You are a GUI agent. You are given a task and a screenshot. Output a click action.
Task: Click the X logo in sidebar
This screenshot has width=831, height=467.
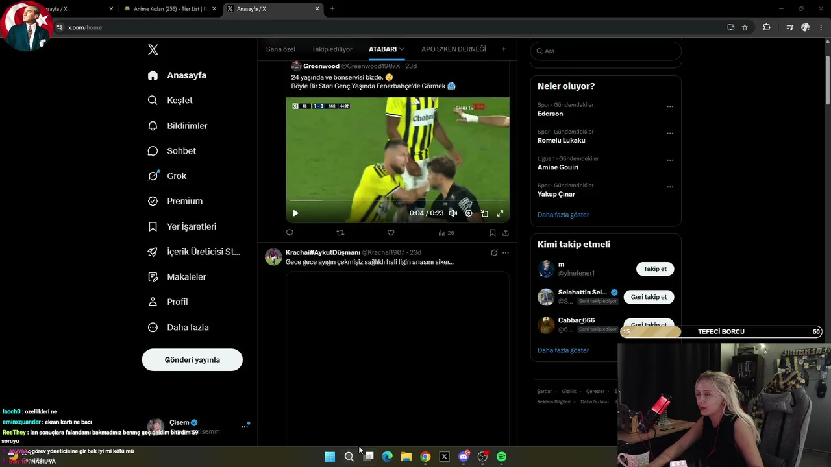153,50
